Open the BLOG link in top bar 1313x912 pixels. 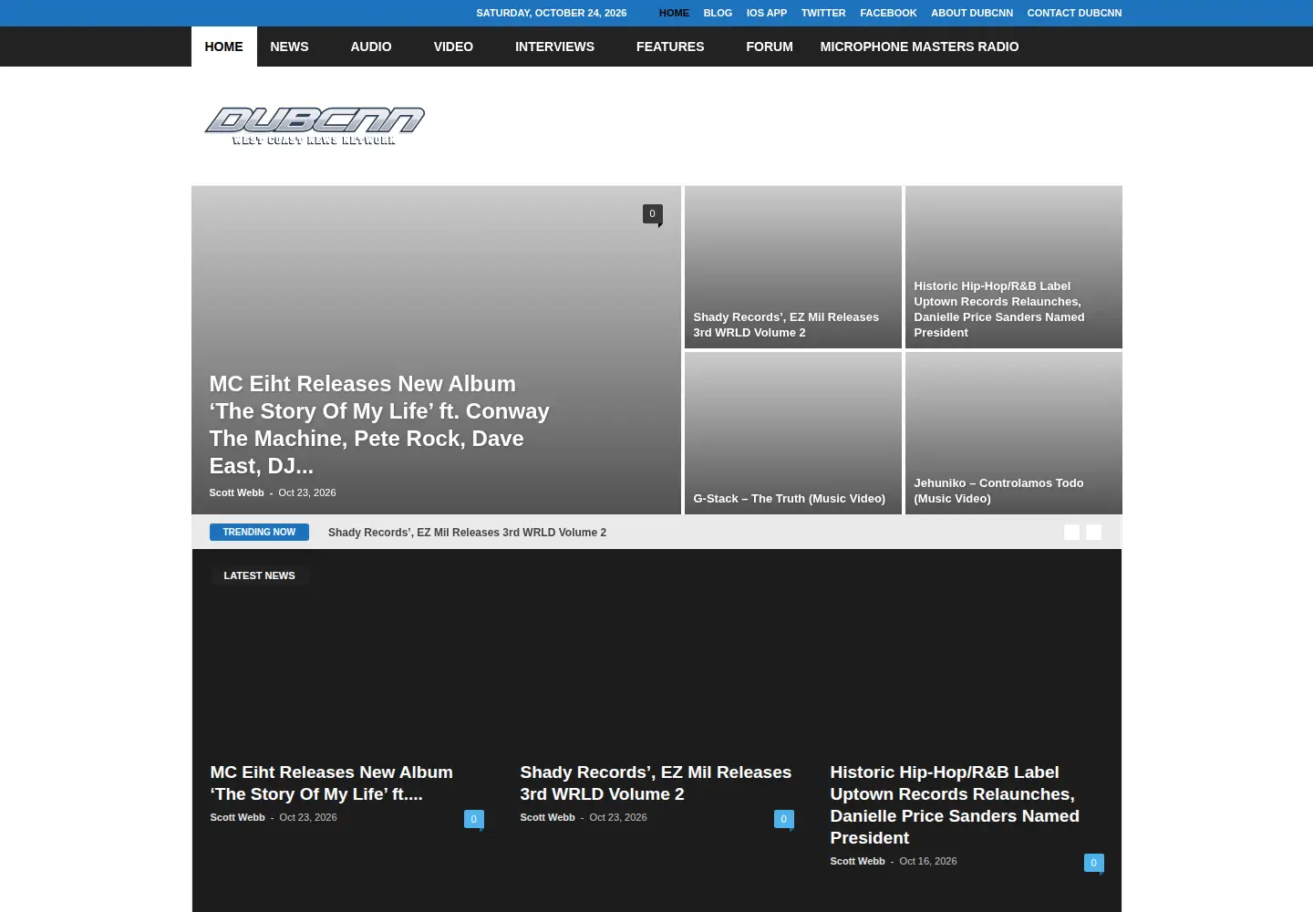718,13
